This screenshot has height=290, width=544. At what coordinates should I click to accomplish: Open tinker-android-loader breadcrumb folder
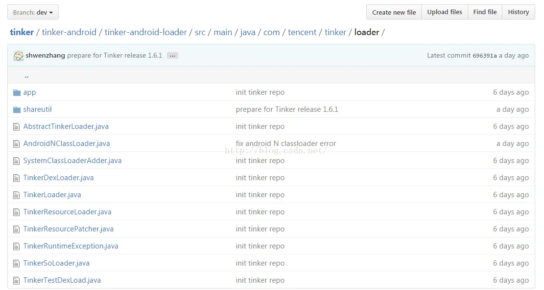tap(146, 32)
